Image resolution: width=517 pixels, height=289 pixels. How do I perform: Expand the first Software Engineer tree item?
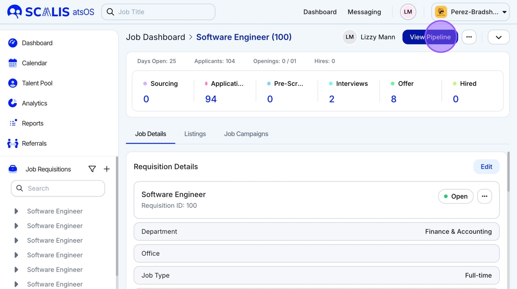(x=16, y=211)
